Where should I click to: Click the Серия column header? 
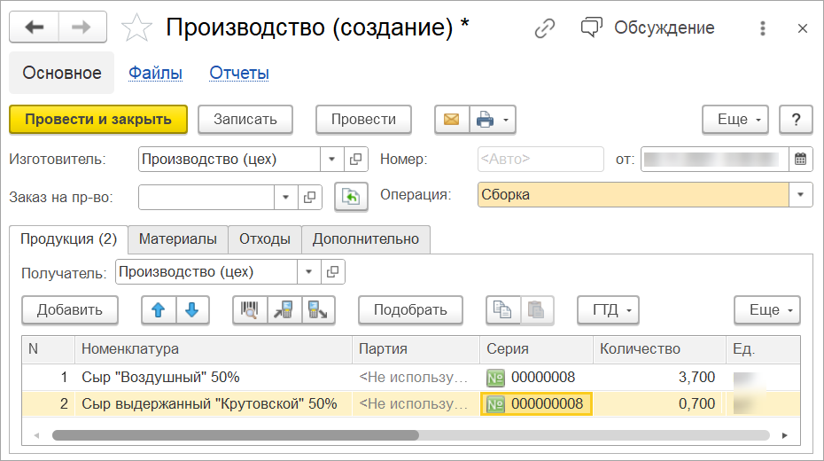536,349
